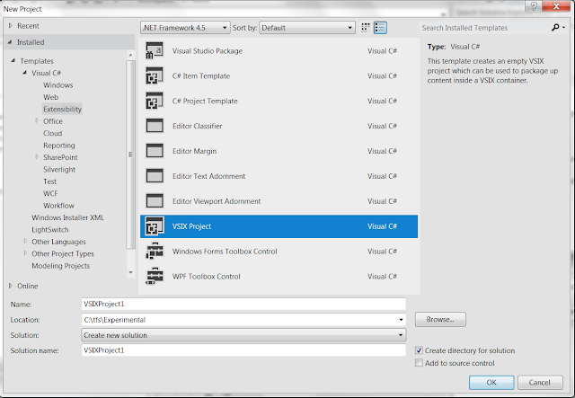Click the template tree scrollbar thumb
The height and width of the screenshot is (398, 575).
(x=130, y=155)
